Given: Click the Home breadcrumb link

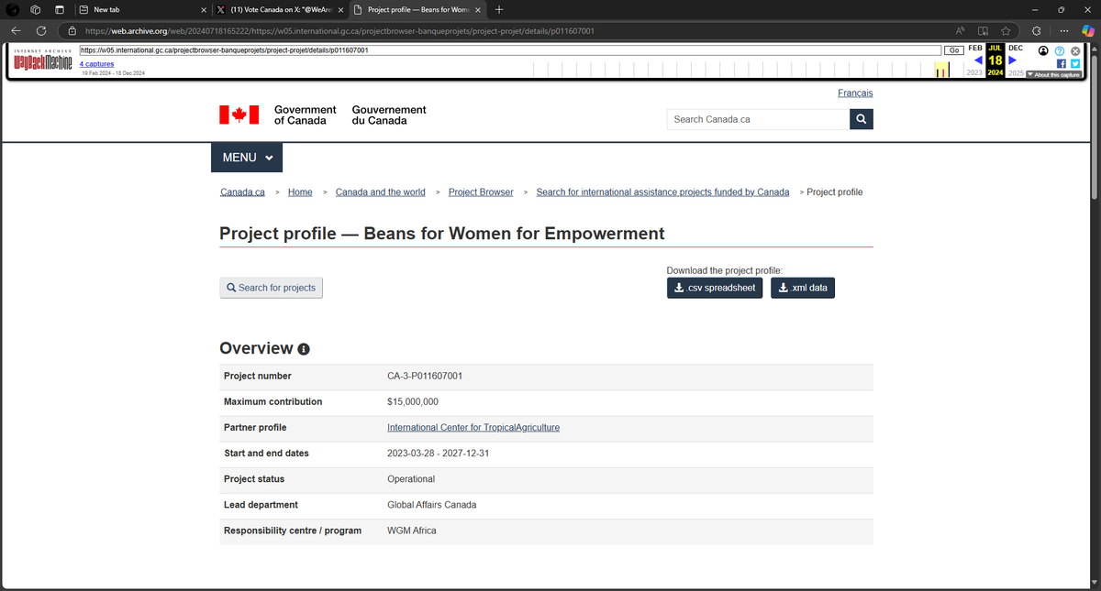Looking at the screenshot, I should (300, 192).
